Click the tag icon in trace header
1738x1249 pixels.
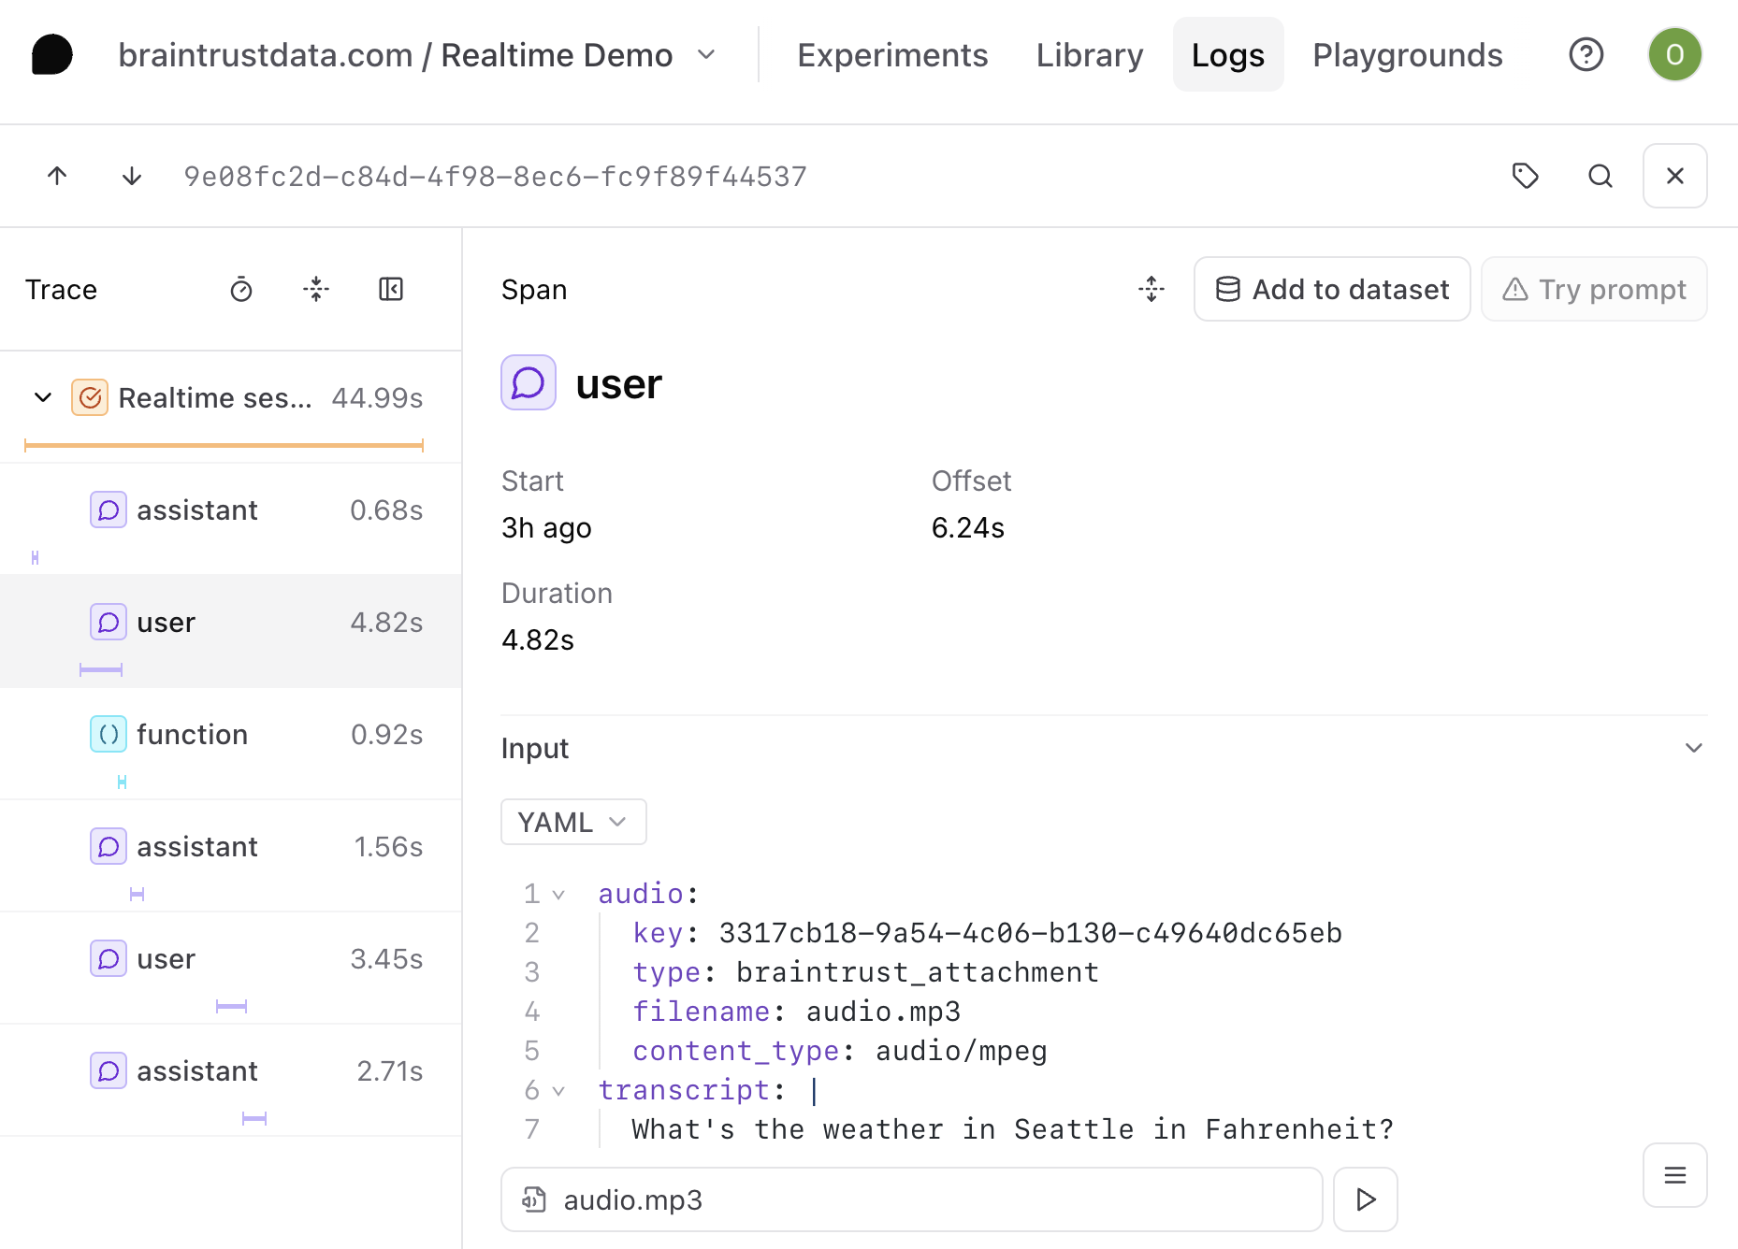click(x=1525, y=176)
